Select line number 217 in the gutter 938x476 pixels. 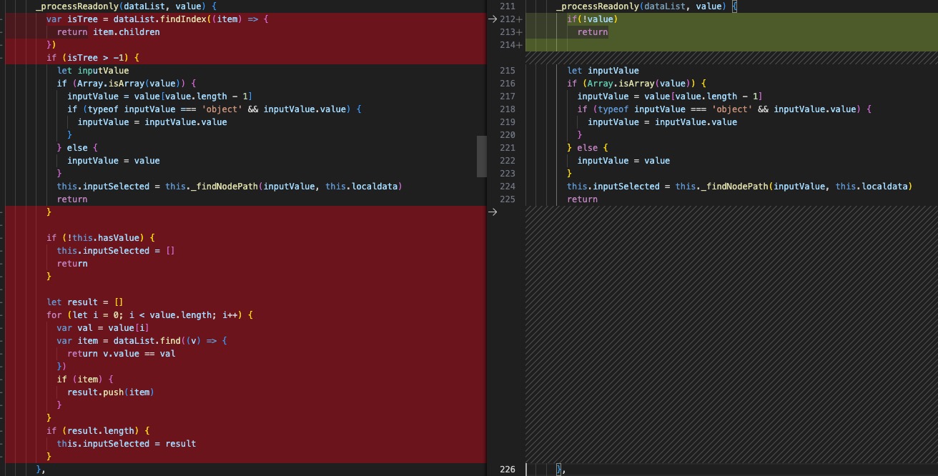pos(508,96)
